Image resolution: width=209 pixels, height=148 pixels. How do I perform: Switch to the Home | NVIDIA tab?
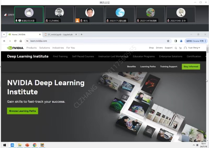[x=25, y=35]
